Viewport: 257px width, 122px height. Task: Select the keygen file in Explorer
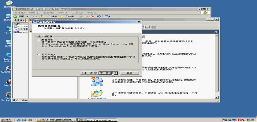pos(21,32)
